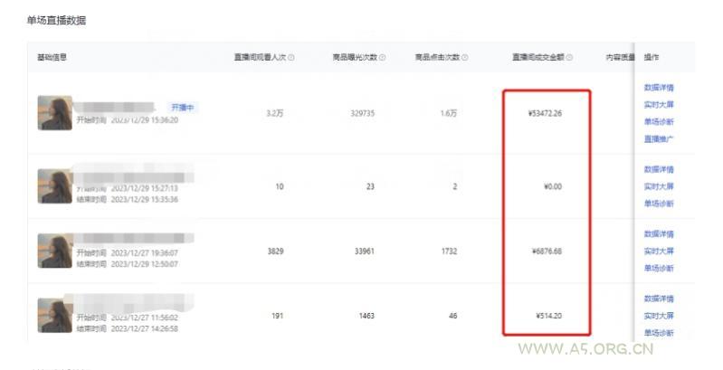The width and height of the screenshot is (723, 370).
Task: Click end time 2023/12/27 14:26:58
Action: point(144,328)
